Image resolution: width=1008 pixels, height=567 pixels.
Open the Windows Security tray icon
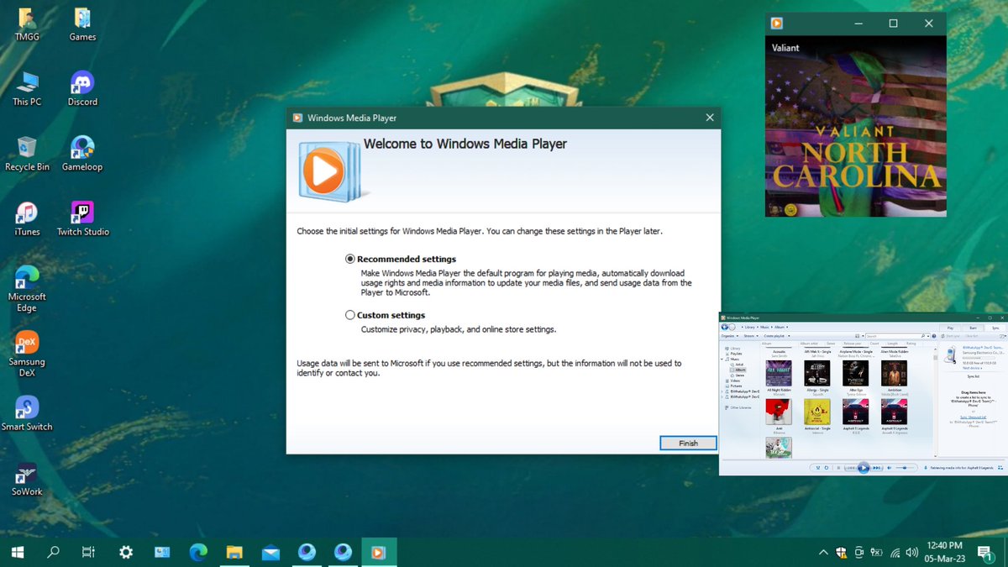click(841, 553)
